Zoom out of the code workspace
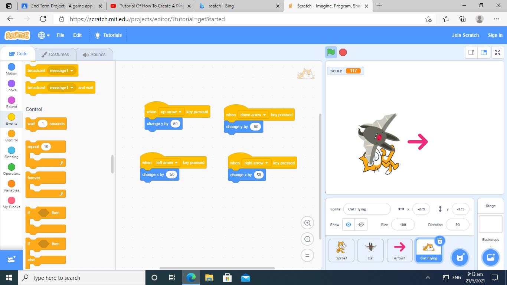507x285 pixels. (307, 239)
